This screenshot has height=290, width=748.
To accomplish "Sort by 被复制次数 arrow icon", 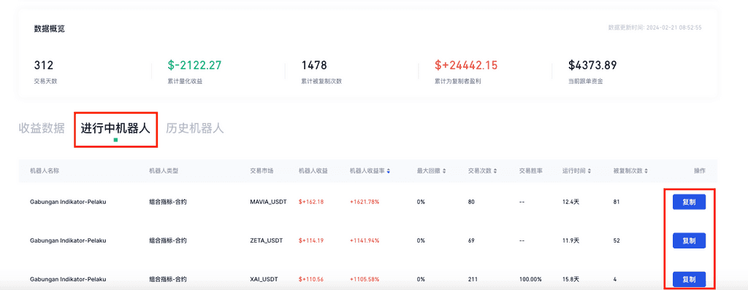I will tap(646, 171).
